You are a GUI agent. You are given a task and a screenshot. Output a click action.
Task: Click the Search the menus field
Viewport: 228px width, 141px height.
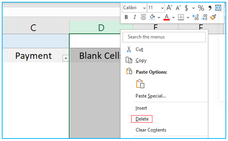(x=164, y=37)
